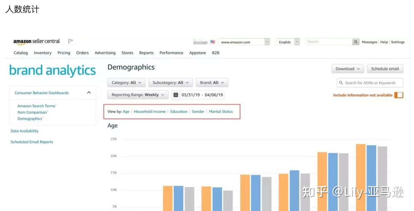The height and width of the screenshot is (211, 414).
Task: Open the Reports menu
Action: coord(146,53)
